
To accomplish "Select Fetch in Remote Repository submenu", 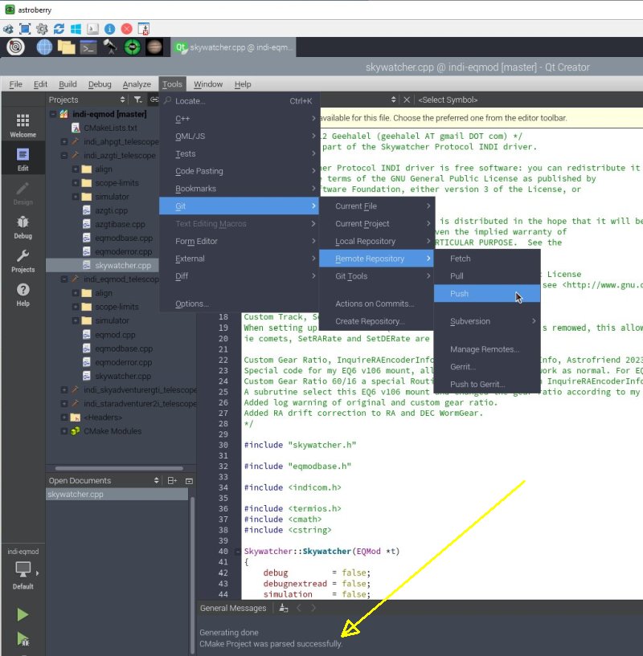I will tap(487, 259).
